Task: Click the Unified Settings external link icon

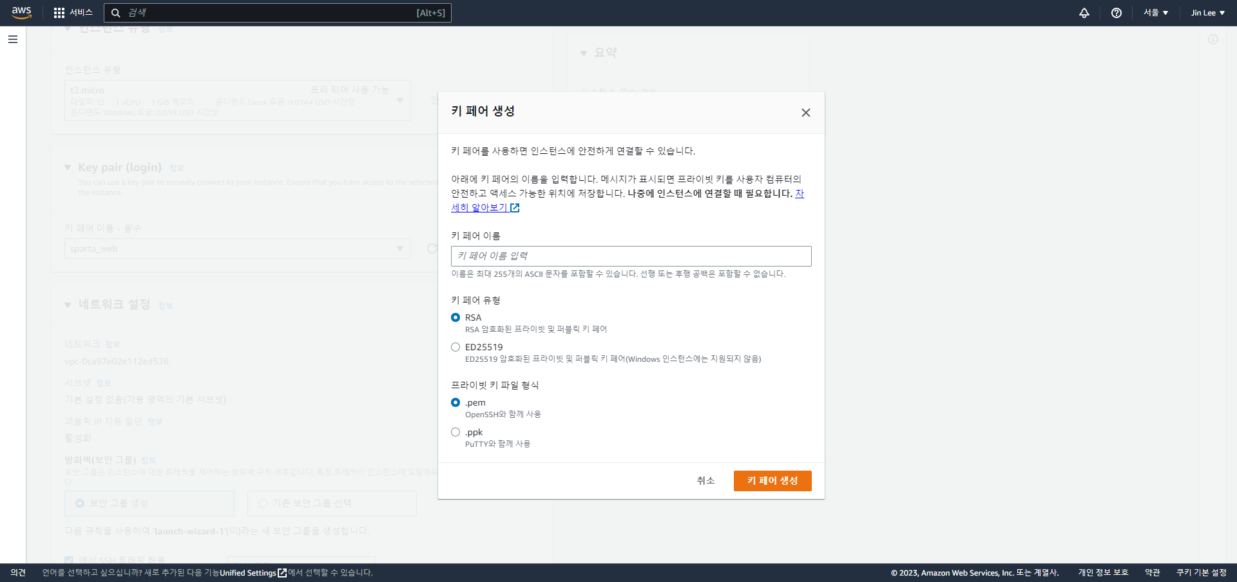Action: [282, 573]
